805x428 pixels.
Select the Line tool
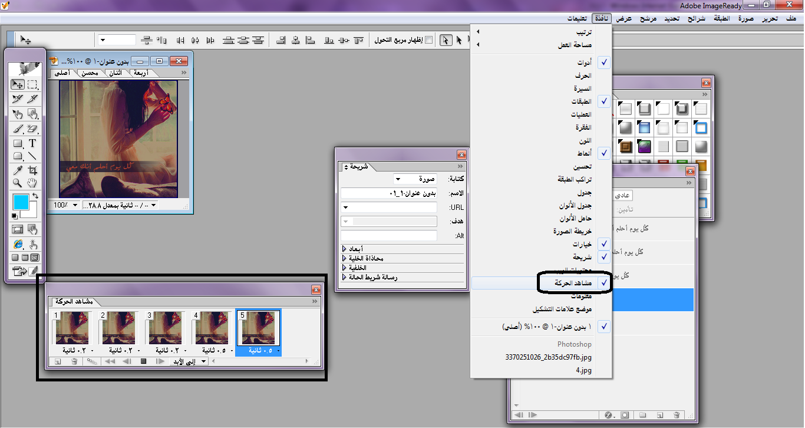pos(32,156)
